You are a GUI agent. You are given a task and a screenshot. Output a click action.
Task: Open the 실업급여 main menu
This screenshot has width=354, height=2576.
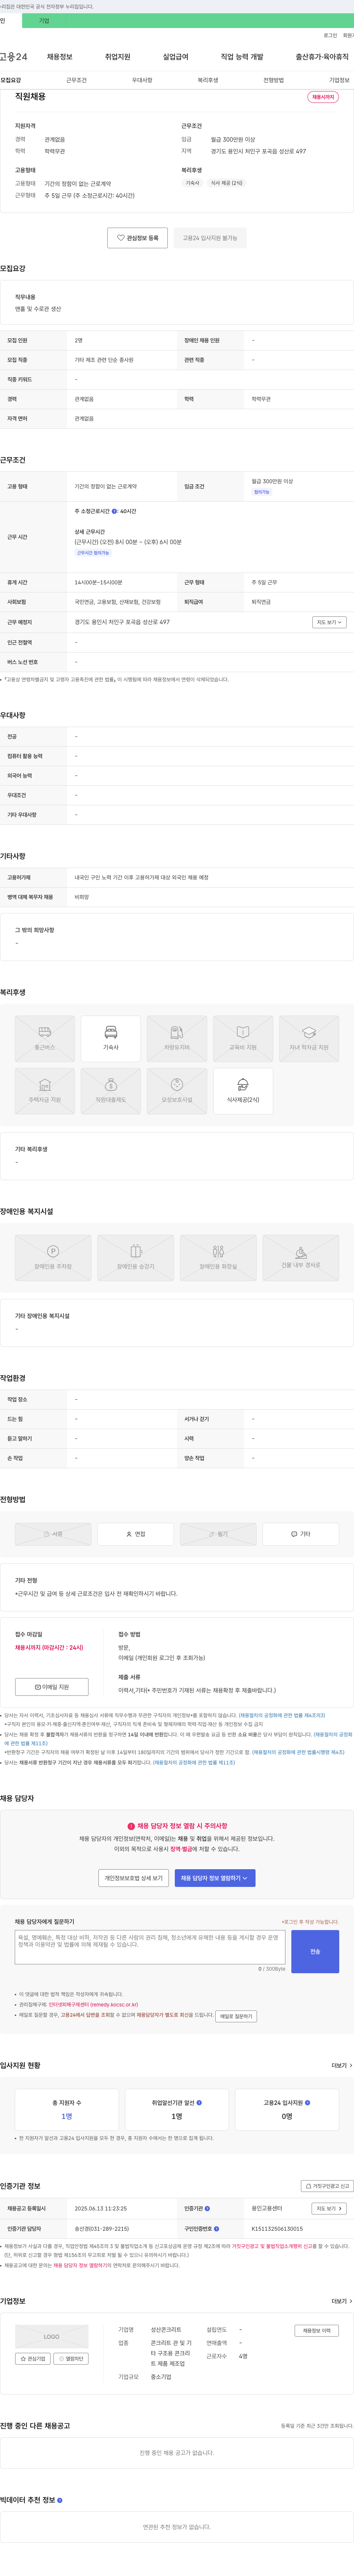pos(175,57)
